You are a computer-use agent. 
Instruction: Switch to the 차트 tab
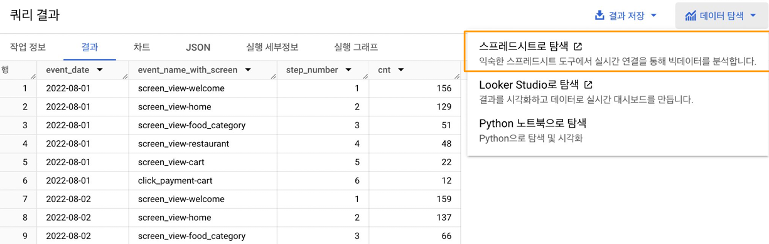tap(142, 47)
